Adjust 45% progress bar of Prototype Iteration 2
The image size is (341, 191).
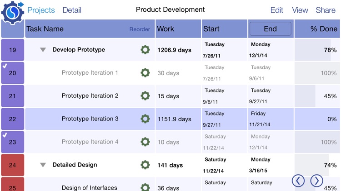pyautogui.click(x=317, y=96)
